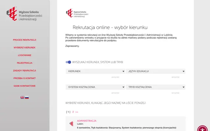Clear the KIERUNEK filter with wyczyść
Image resolution: width=210 pixels, height=131 pixels.
(115, 77)
